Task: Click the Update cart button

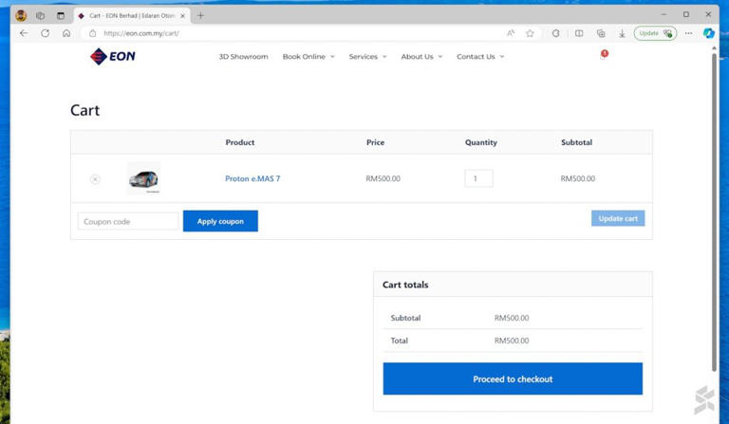Action: (618, 218)
